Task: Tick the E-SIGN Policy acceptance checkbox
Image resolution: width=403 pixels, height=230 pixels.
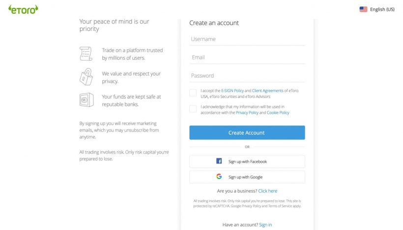Action: click(x=193, y=93)
